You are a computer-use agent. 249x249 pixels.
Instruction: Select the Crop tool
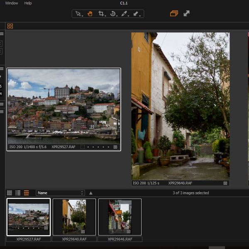pos(101,14)
